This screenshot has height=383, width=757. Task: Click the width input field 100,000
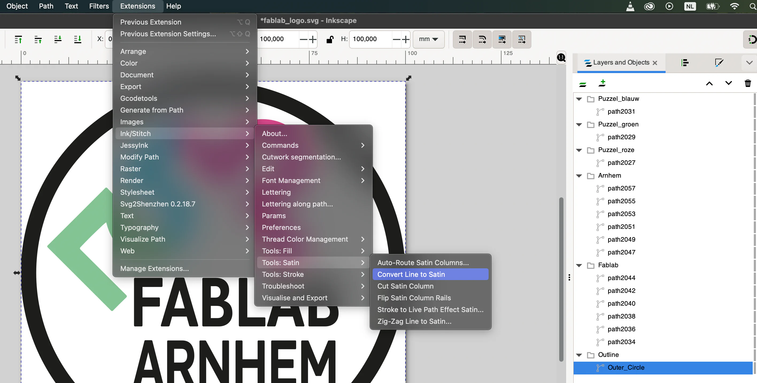click(278, 39)
